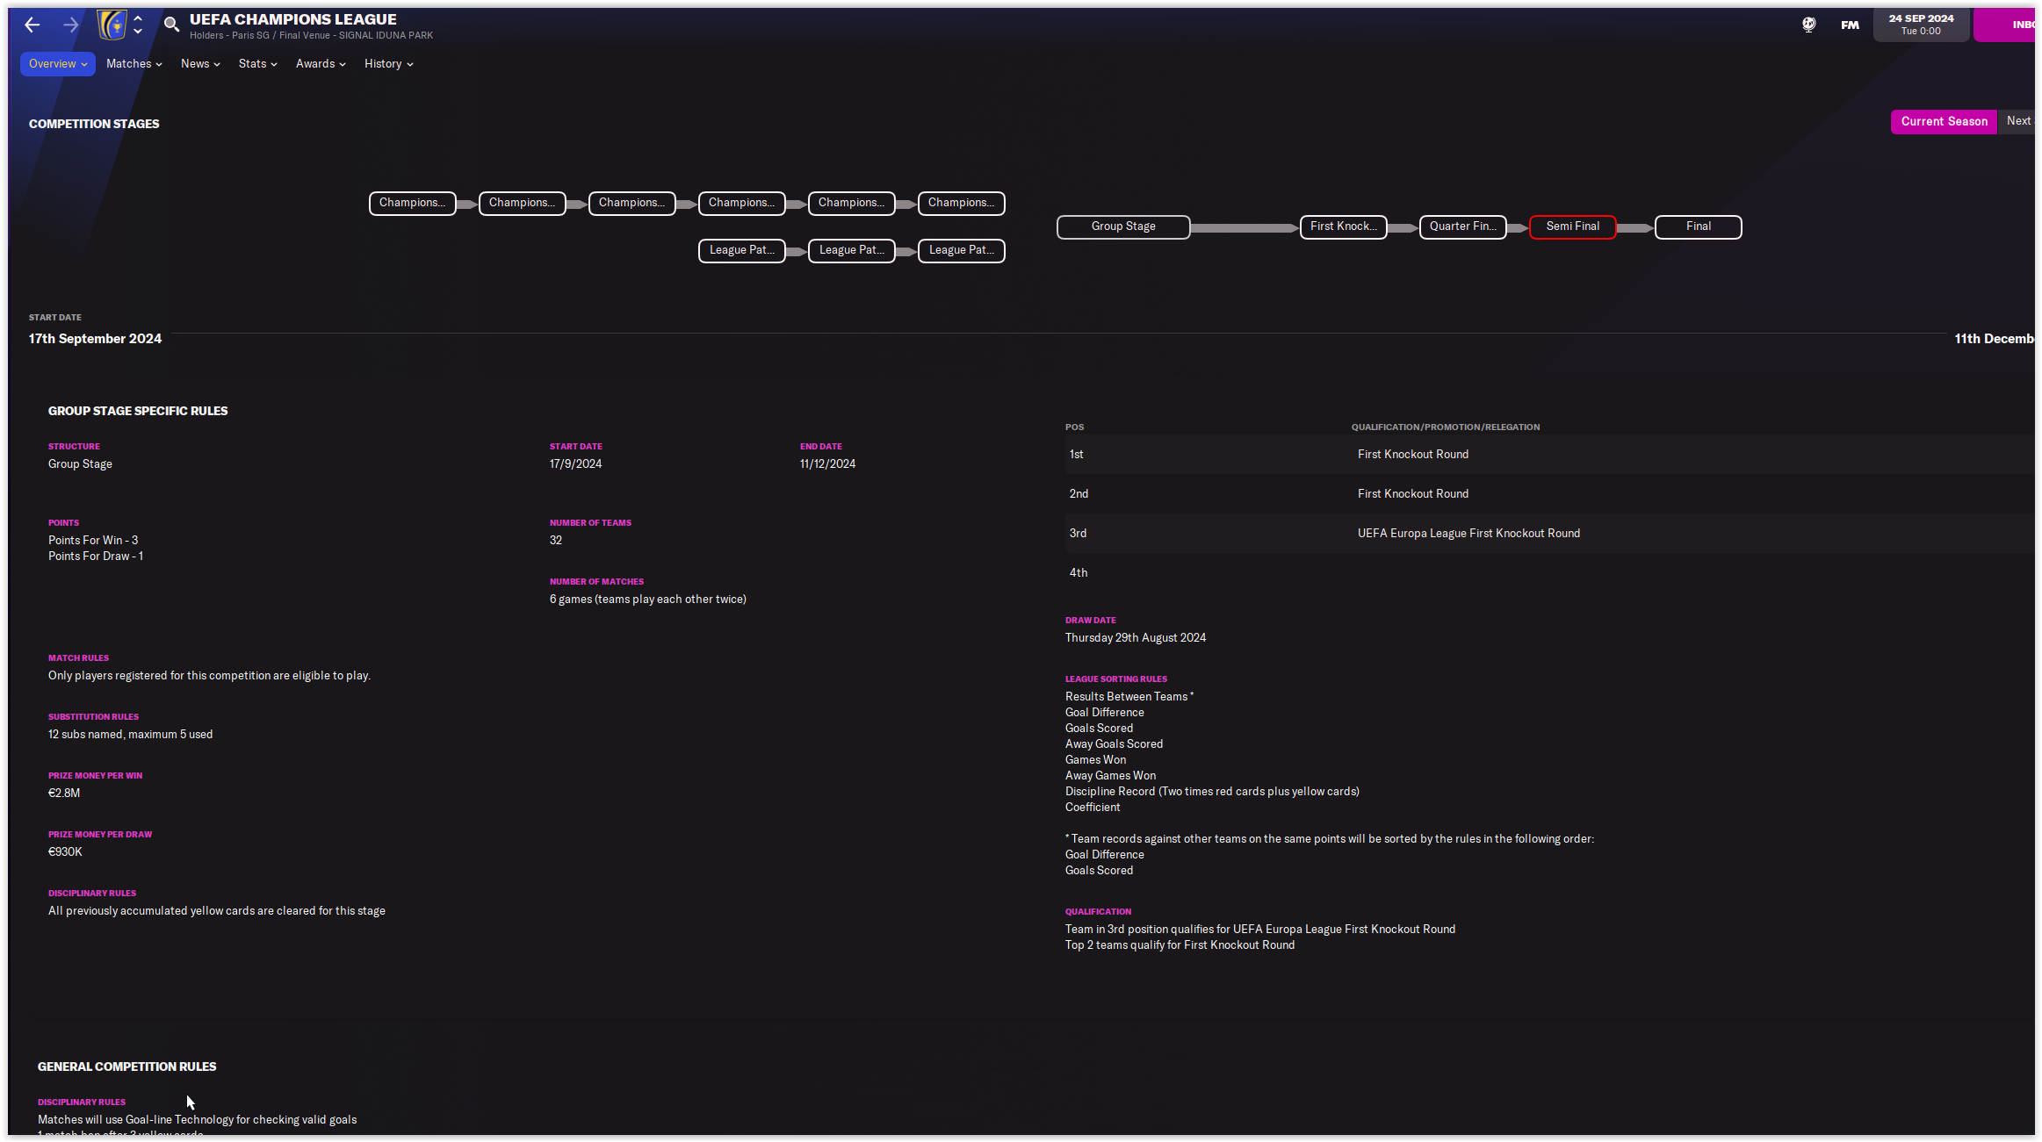Select the Current Season toggle

coord(1944,122)
